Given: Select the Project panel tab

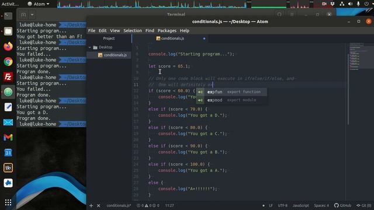Looking at the screenshot, I should tap(109, 38).
